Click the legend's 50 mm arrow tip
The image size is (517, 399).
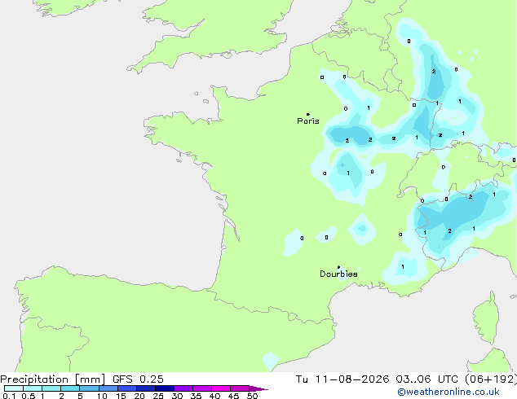coord(258,388)
